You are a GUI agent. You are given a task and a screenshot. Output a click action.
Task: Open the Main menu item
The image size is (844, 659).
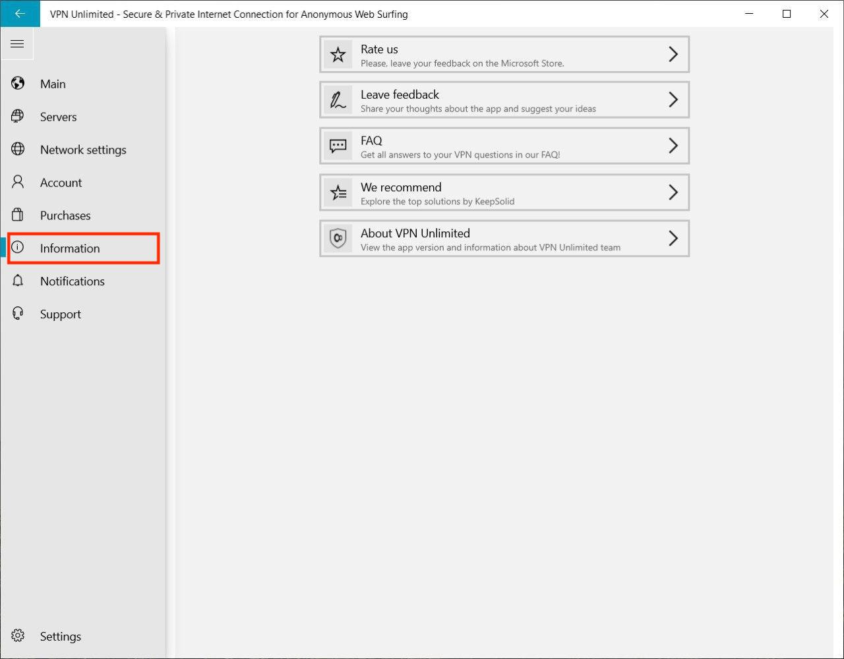click(53, 84)
